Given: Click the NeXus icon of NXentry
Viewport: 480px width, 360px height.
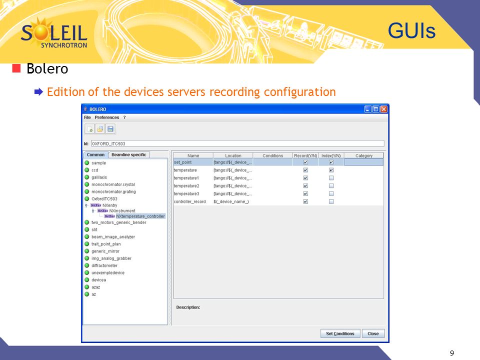Looking at the screenshot, I should [x=96, y=205].
